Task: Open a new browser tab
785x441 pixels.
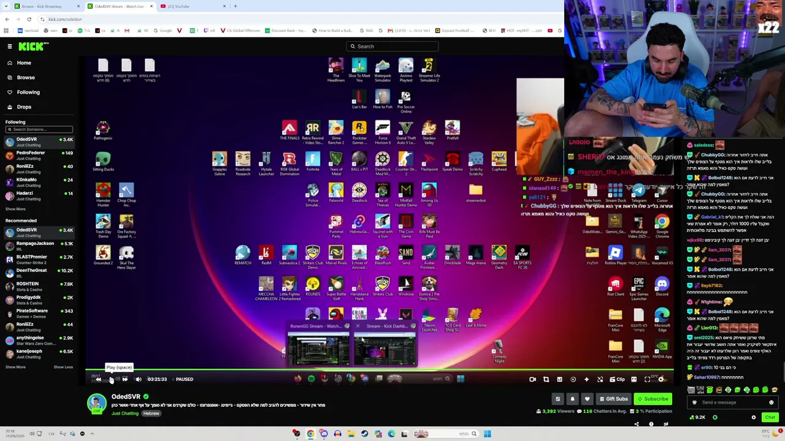Action: pos(235,6)
